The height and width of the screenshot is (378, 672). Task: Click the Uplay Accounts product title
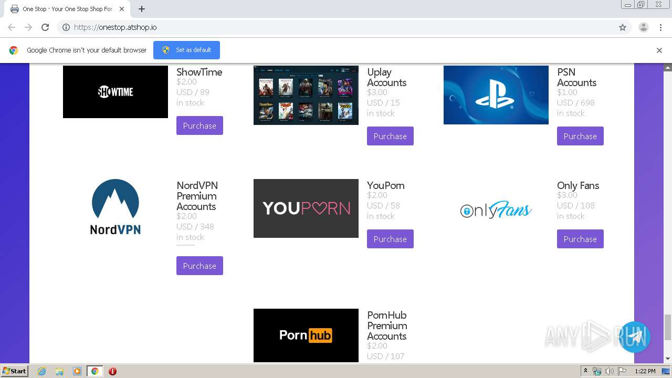pyautogui.click(x=387, y=77)
